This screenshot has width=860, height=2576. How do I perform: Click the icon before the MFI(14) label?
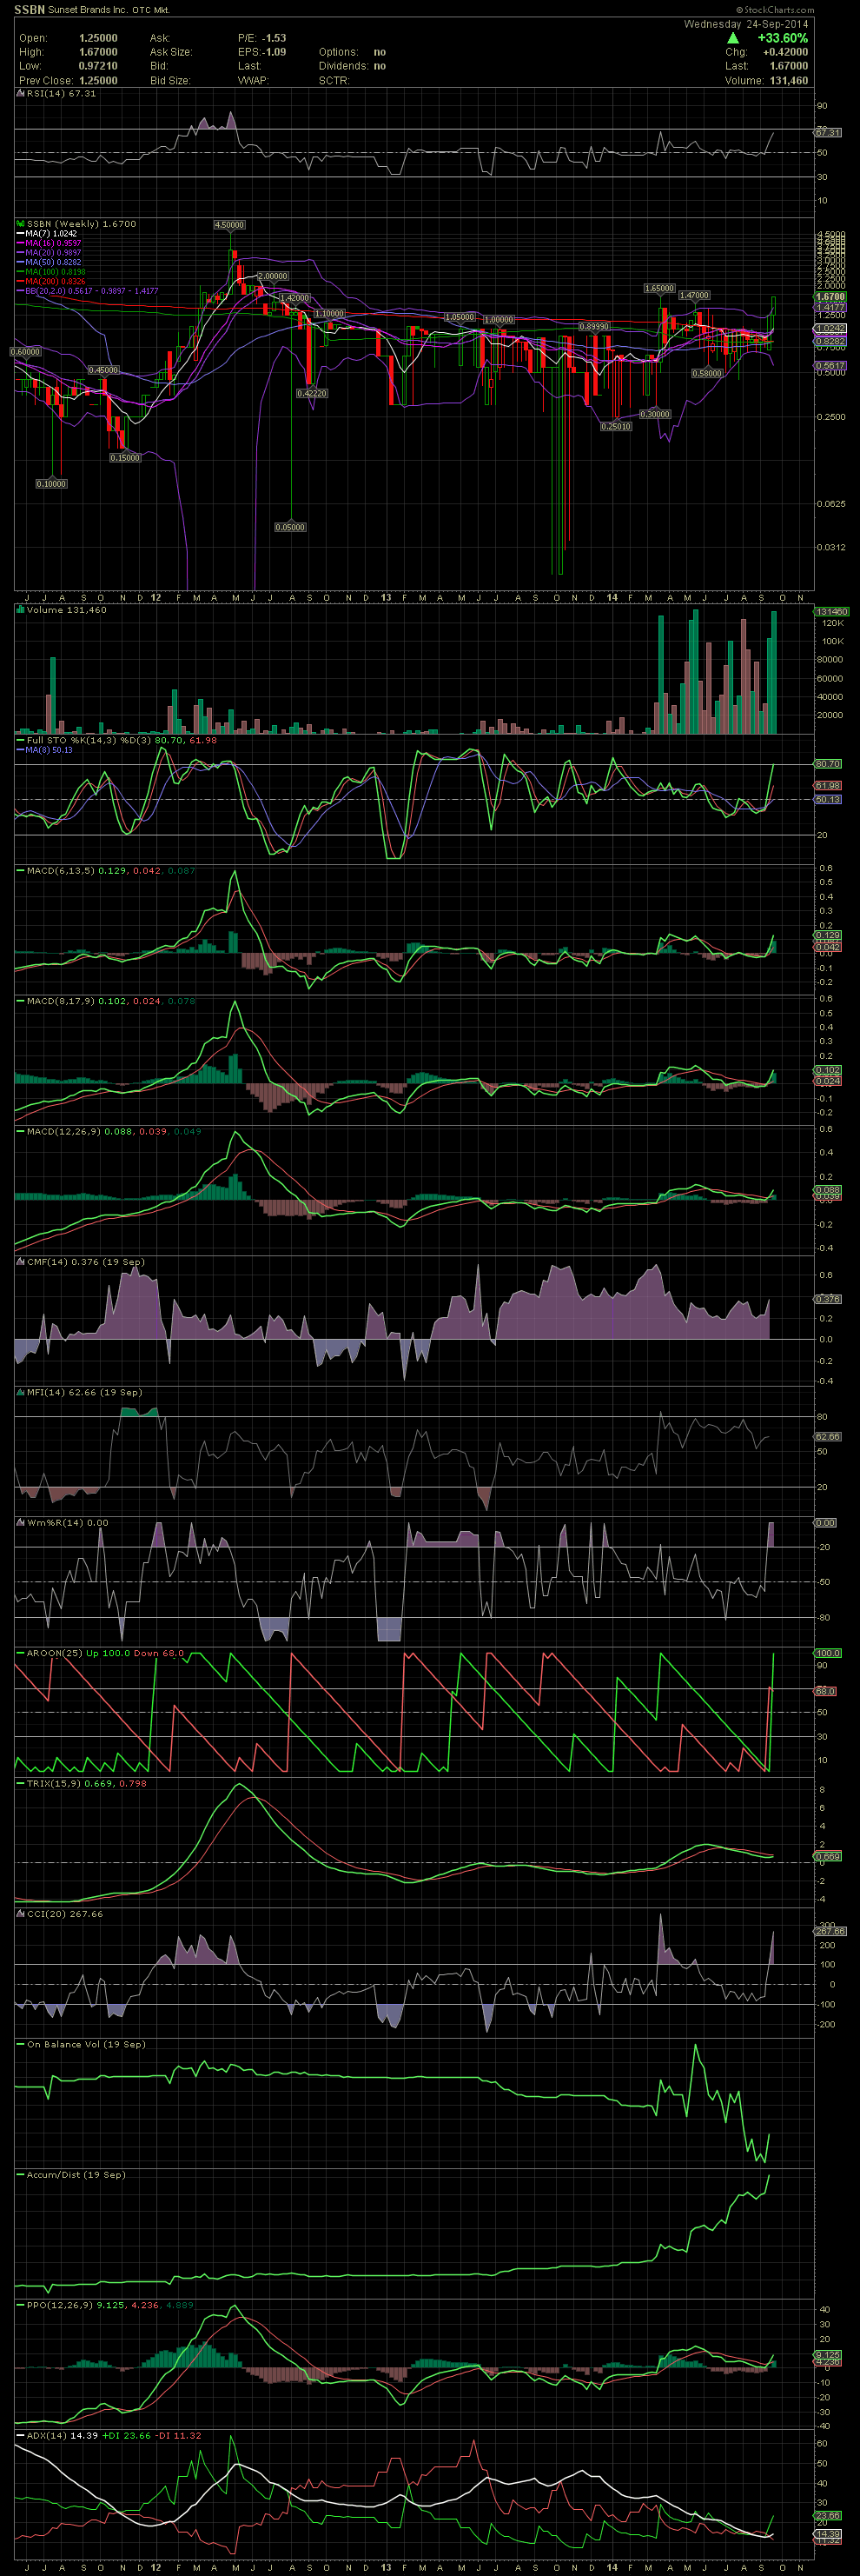(20, 1392)
